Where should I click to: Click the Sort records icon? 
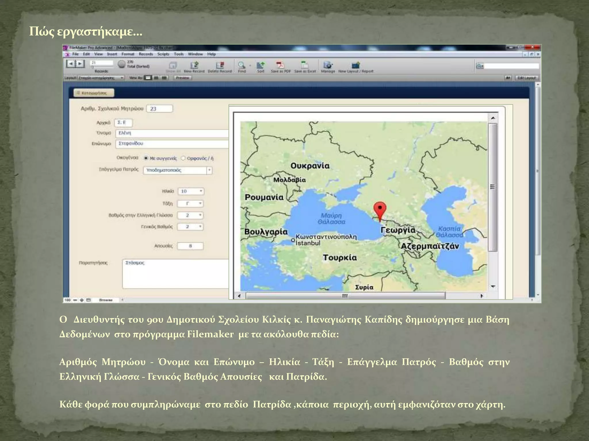[x=261, y=65]
